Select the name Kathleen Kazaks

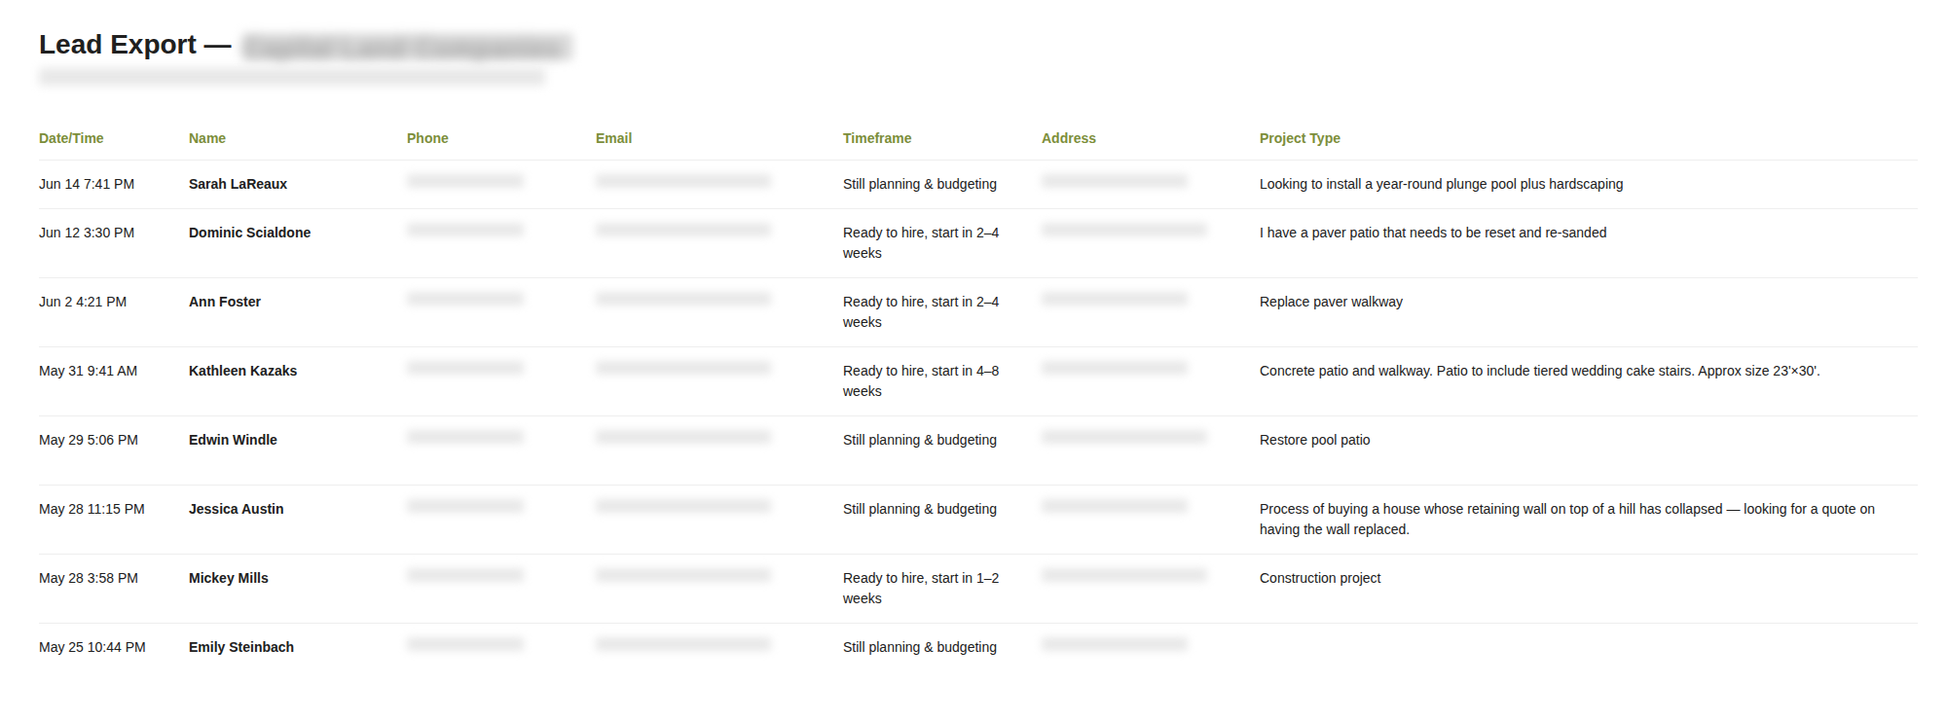[x=242, y=371]
